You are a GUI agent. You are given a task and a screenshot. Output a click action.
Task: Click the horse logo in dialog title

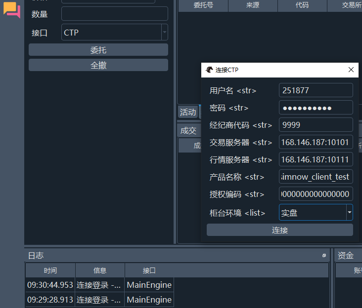210,70
